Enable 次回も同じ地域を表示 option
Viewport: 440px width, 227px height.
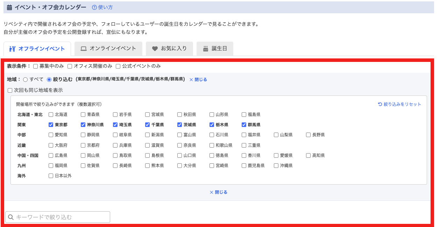pyautogui.click(x=9, y=90)
